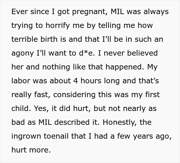The height and width of the screenshot is (163, 180).
Task: Click the word "agony" in the text
Action: coord(23,54)
